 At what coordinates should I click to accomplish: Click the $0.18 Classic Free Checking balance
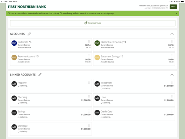[171, 45]
